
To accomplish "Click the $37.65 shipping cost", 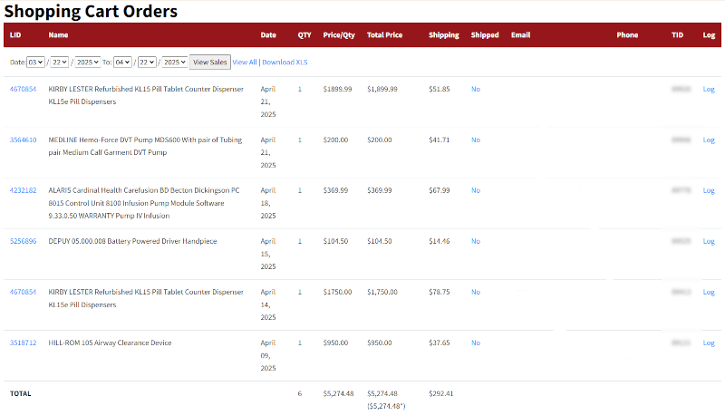I will [x=440, y=343].
